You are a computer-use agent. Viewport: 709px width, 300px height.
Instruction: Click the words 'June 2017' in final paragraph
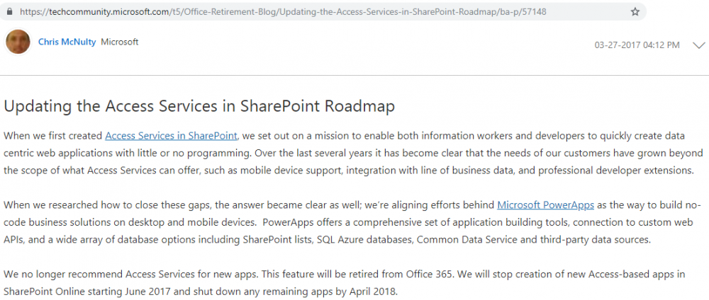point(147,292)
